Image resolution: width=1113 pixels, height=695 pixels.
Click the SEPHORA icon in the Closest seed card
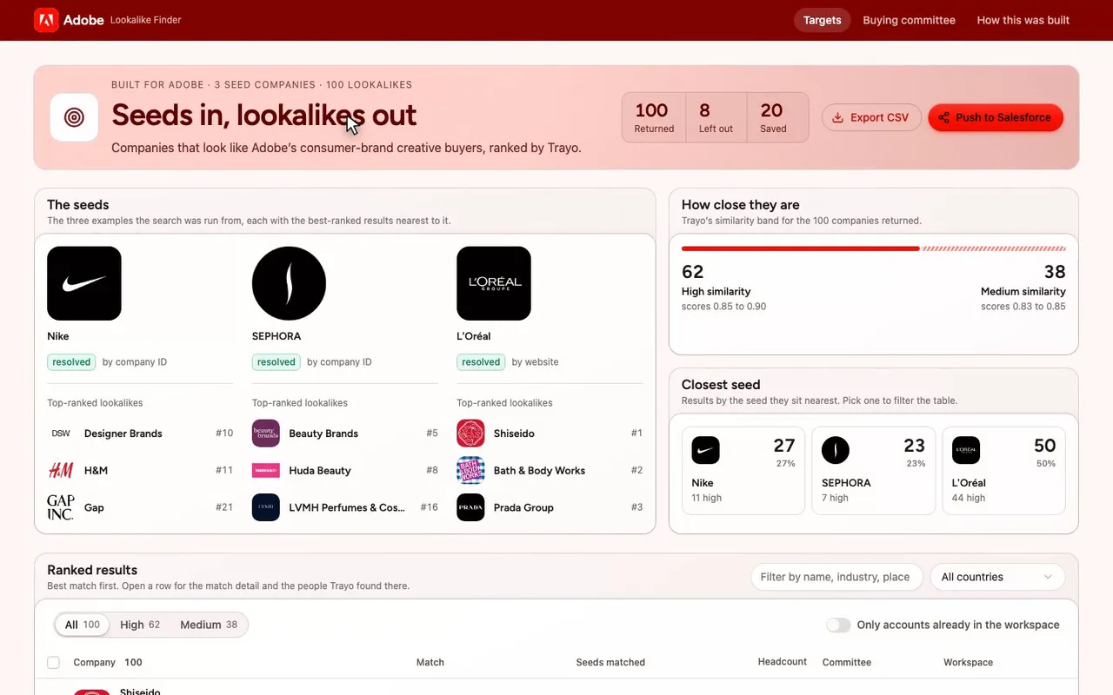tap(836, 450)
